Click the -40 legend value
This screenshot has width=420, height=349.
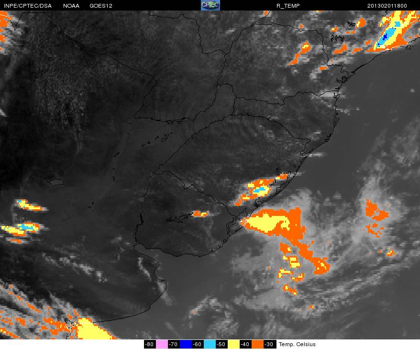(245, 344)
